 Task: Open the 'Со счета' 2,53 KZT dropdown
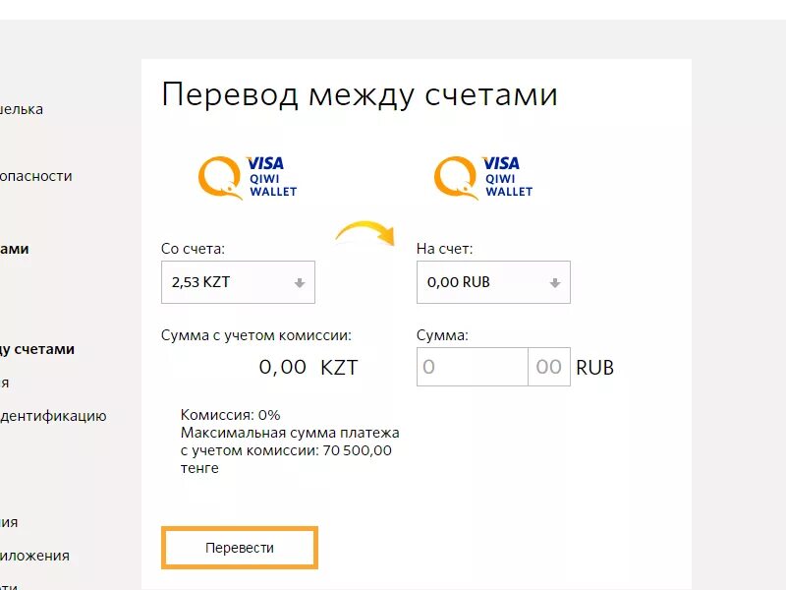[x=238, y=282]
